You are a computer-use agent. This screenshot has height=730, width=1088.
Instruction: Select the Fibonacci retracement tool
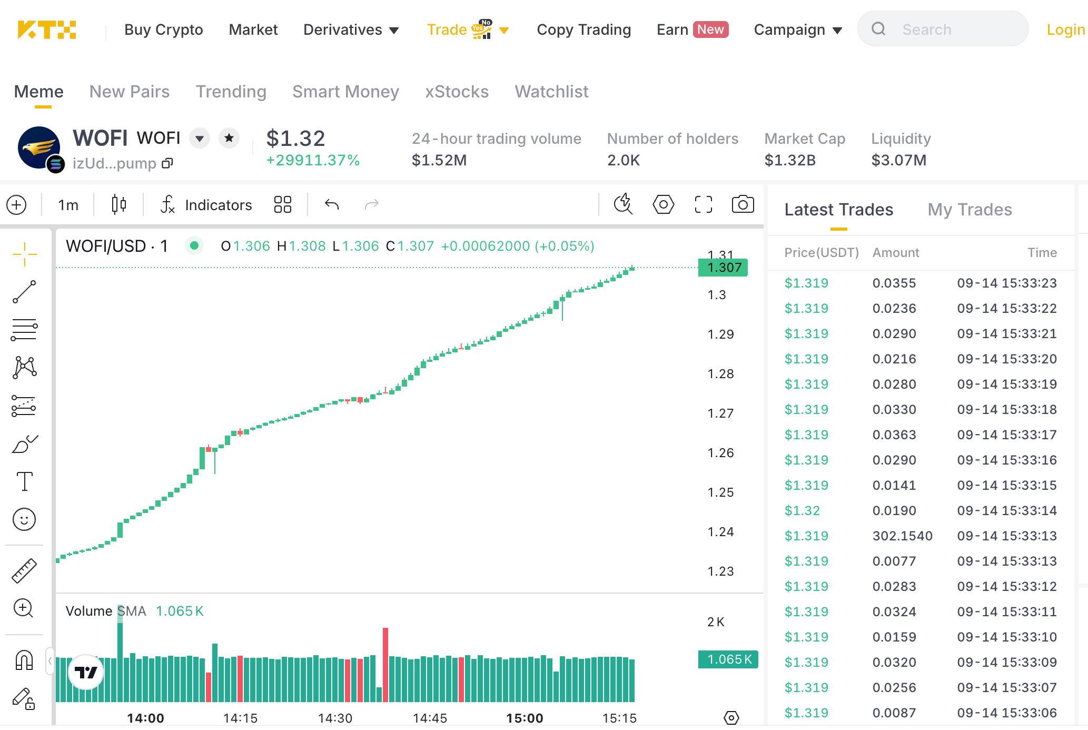tap(24, 330)
